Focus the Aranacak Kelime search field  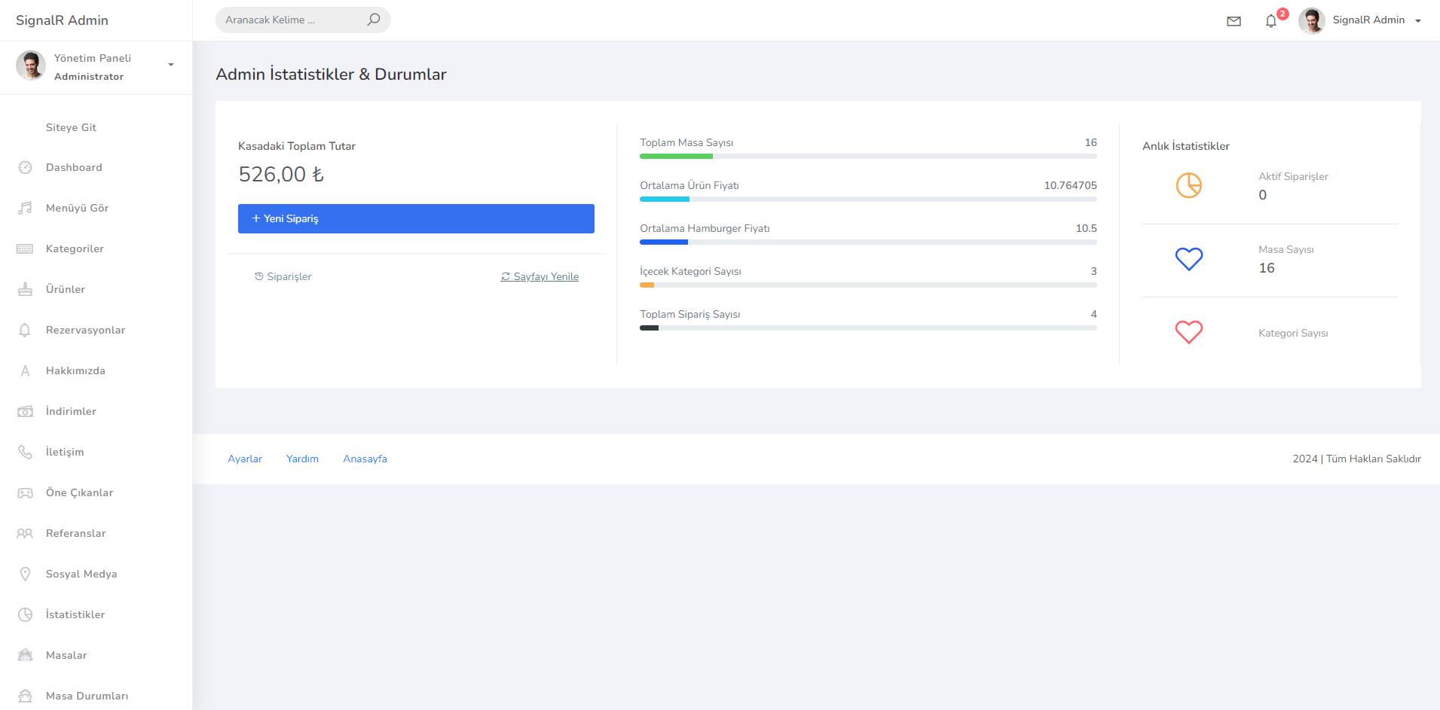(x=290, y=20)
